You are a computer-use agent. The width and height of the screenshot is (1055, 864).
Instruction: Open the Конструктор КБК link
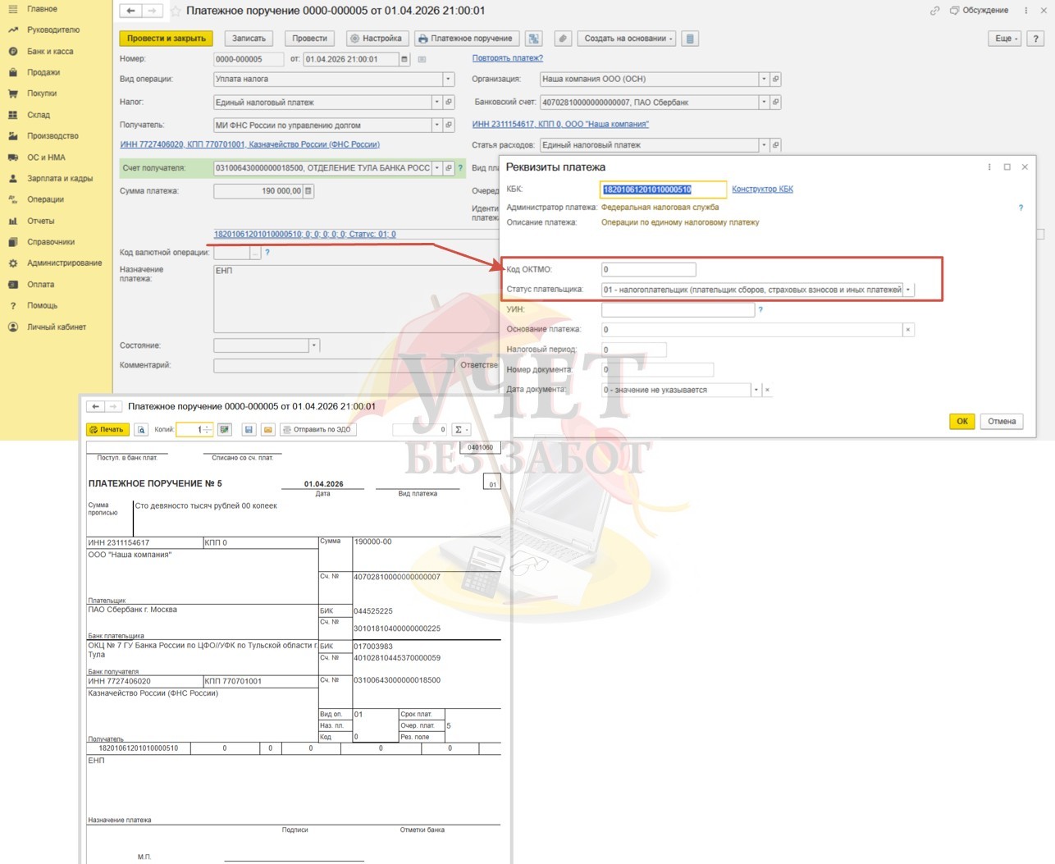point(762,189)
